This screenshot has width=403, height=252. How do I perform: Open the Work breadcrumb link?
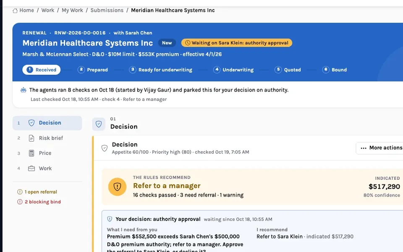coord(48,10)
